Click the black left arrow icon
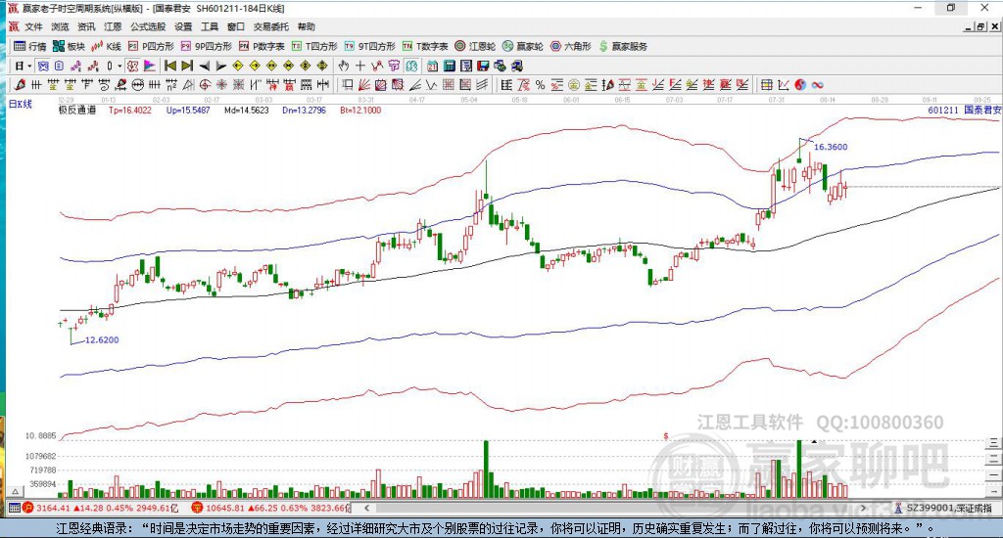The image size is (1003, 538). (205, 66)
